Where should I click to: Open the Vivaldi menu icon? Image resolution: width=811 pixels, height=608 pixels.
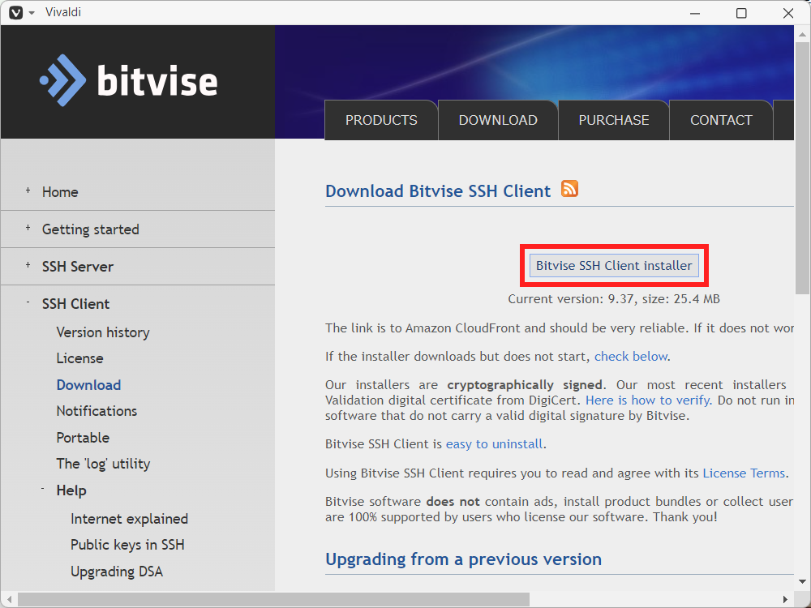click(16, 12)
